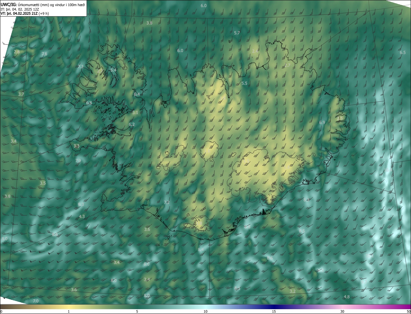This screenshot has height=314, width=411.
Task: Click the pale yellow band at 1 on color scale
Action: point(69,306)
